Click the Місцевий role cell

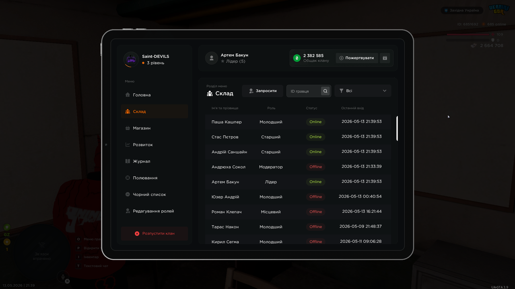(271, 212)
